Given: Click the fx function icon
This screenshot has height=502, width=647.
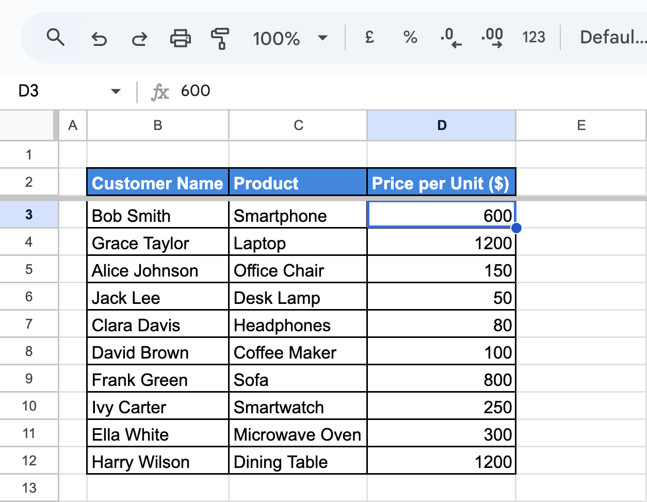Looking at the screenshot, I should tap(160, 92).
